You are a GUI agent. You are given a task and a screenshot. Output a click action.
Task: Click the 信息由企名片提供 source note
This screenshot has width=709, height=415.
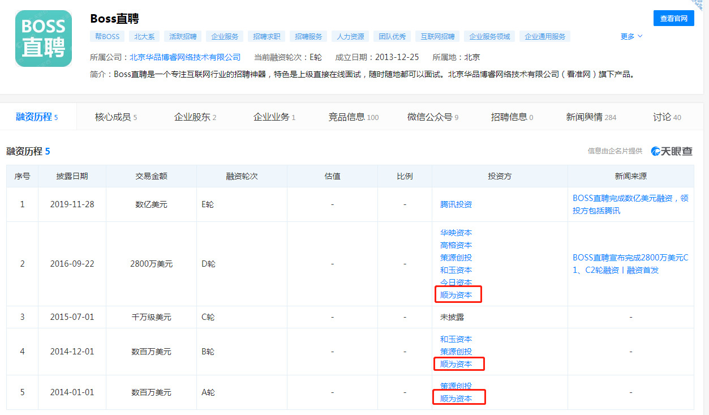tap(615, 151)
